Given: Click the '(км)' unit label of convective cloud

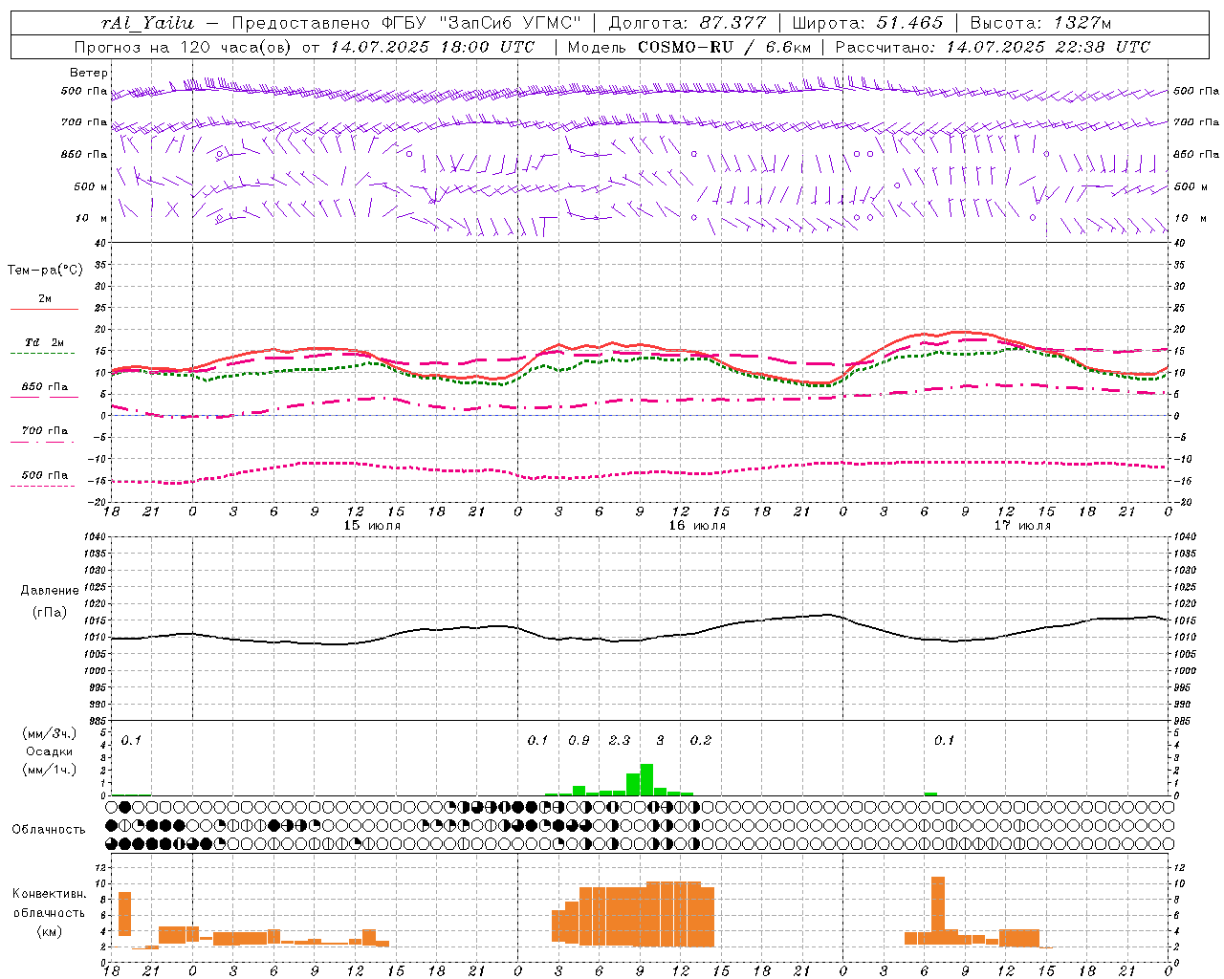Looking at the screenshot, I should pos(49,931).
